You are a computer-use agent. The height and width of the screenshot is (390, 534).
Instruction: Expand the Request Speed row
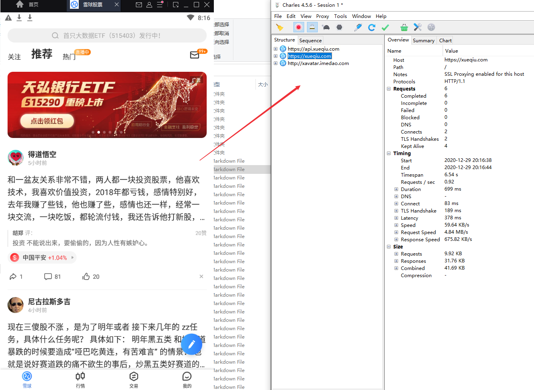(396, 232)
